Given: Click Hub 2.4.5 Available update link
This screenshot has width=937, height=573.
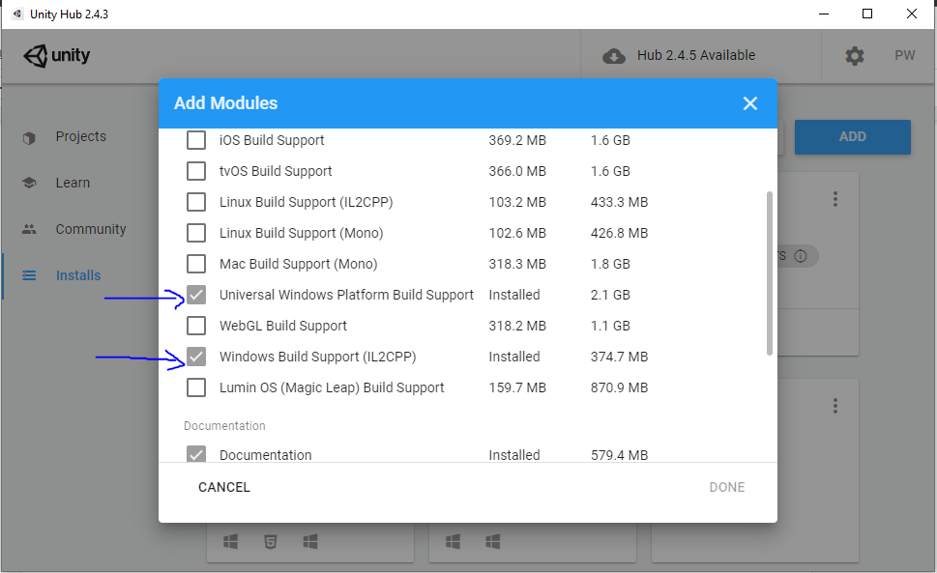Looking at the screenshot, I should pyautogui.click(x=696, y=55).
